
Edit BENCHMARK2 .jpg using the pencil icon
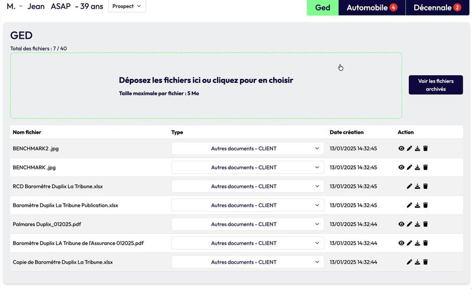click(409, 148)
